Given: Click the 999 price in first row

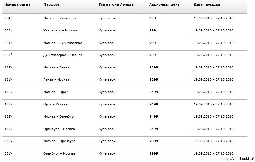Looking at the screenshot, I should (x=152, y=18).
